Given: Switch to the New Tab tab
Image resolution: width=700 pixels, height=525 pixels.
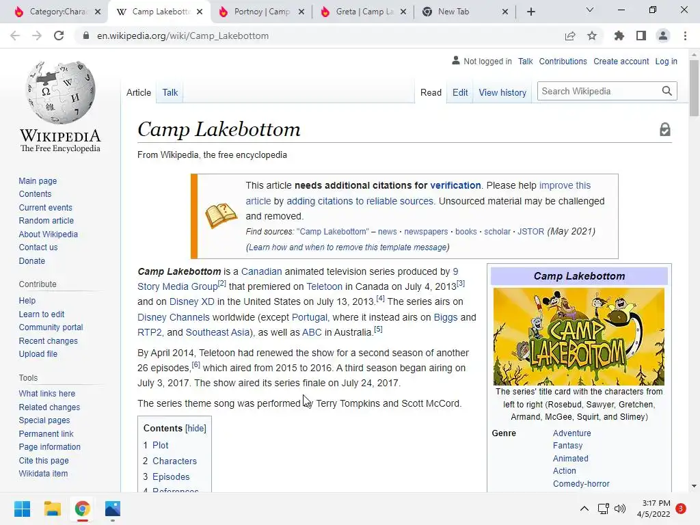Looking at the screenshot, I should point(464,12).
